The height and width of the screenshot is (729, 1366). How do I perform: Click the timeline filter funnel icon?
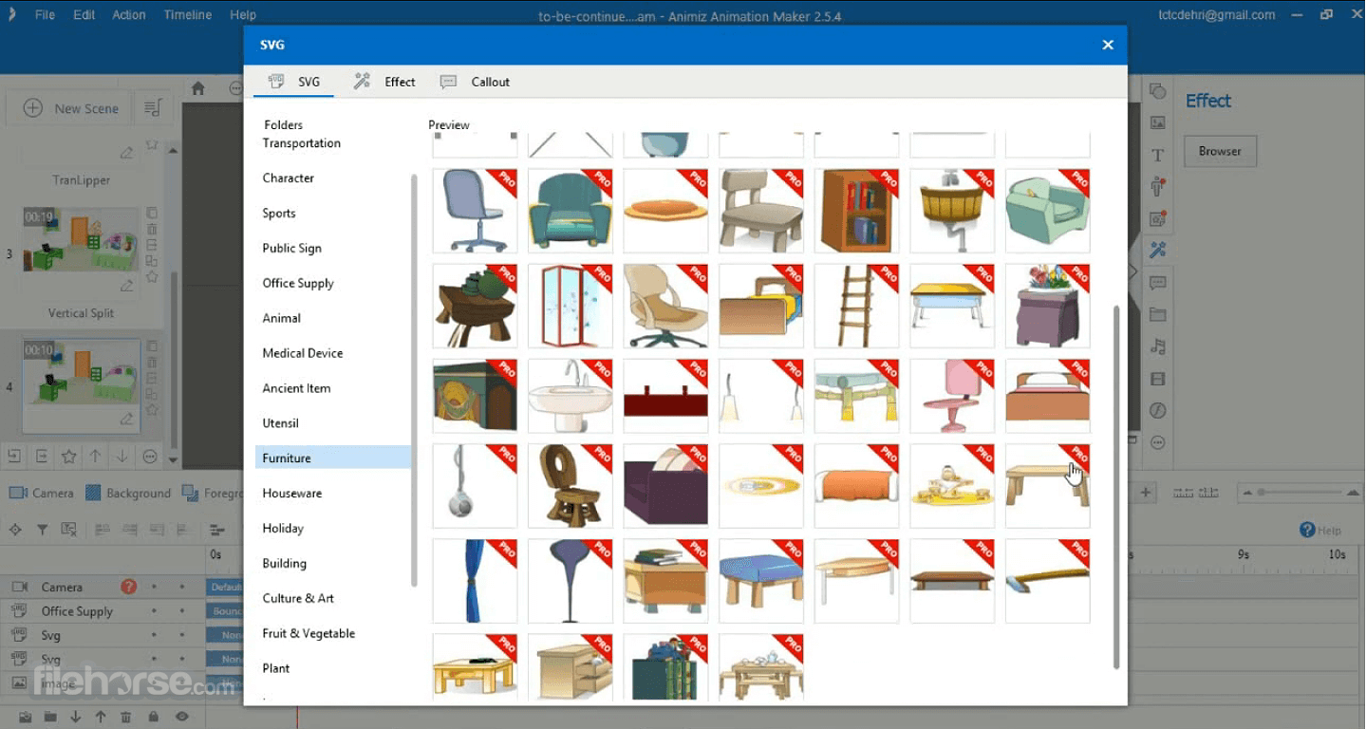point(42,530)
